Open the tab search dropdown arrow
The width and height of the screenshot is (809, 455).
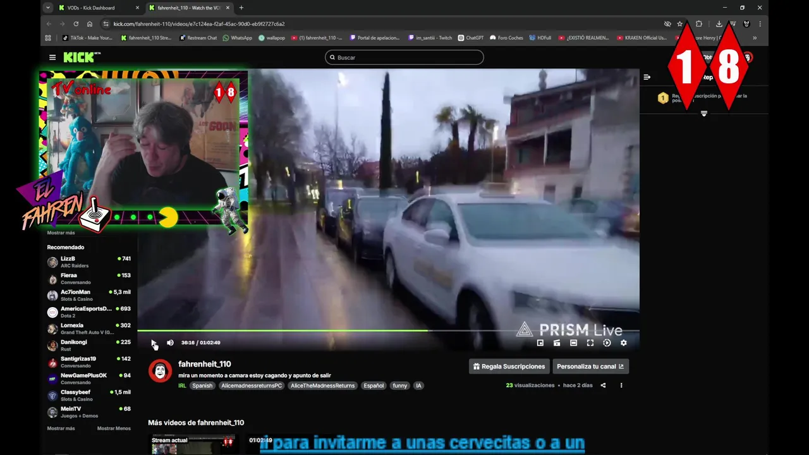click(47, 8)
